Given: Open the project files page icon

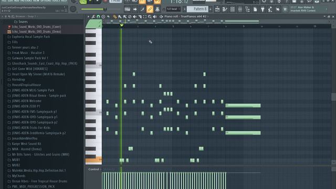Looking at the screenshot, I should (255, 9).
